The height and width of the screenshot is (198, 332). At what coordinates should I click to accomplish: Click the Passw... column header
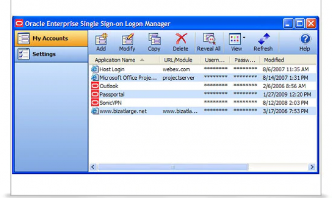245,60
